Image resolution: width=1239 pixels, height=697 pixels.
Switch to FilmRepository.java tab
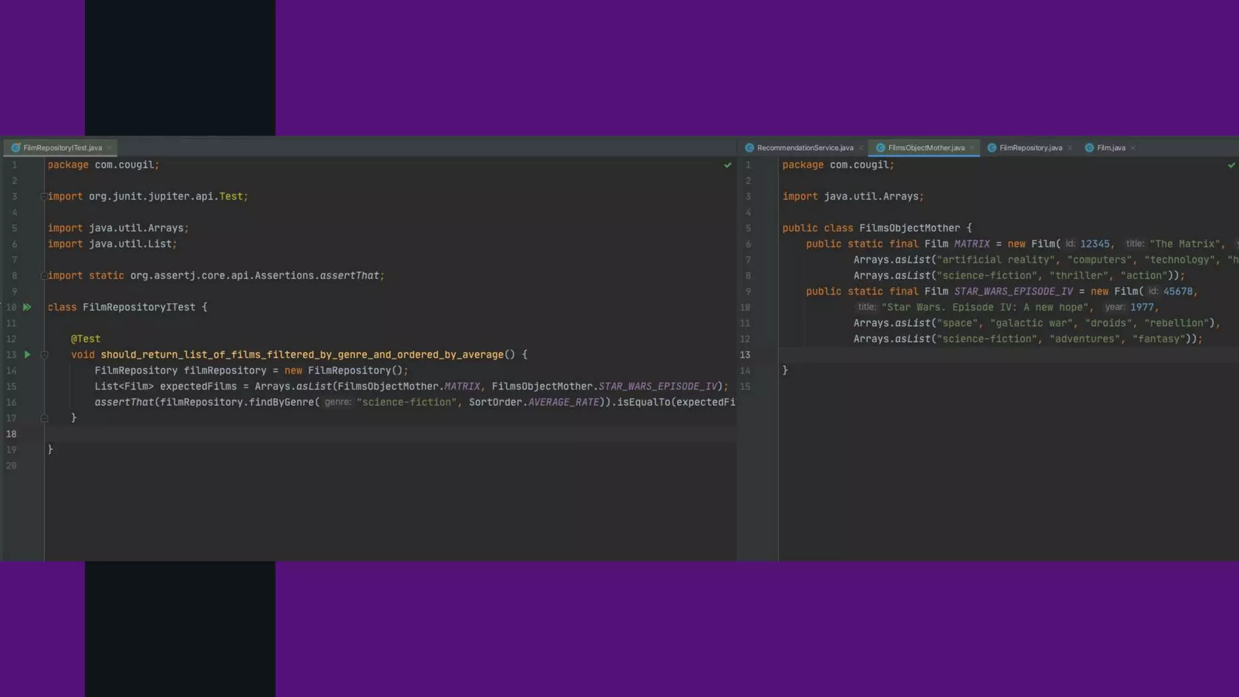(1030, 148)
